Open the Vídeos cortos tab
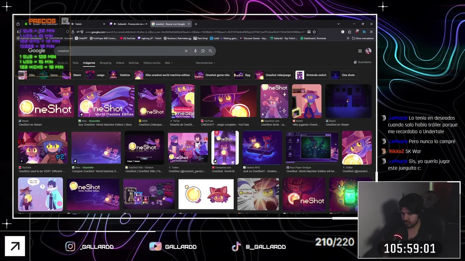Image resolution: width=465 pixels, height=261 pixels. point(152,63)
